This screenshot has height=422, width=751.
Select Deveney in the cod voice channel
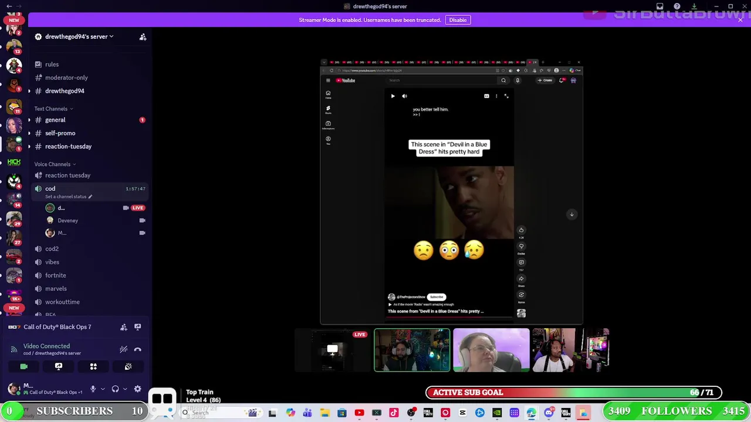(95, 220)
